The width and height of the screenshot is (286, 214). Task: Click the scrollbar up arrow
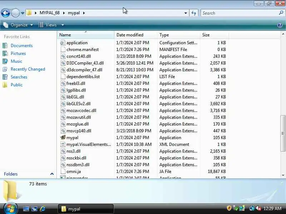(283, 34)
